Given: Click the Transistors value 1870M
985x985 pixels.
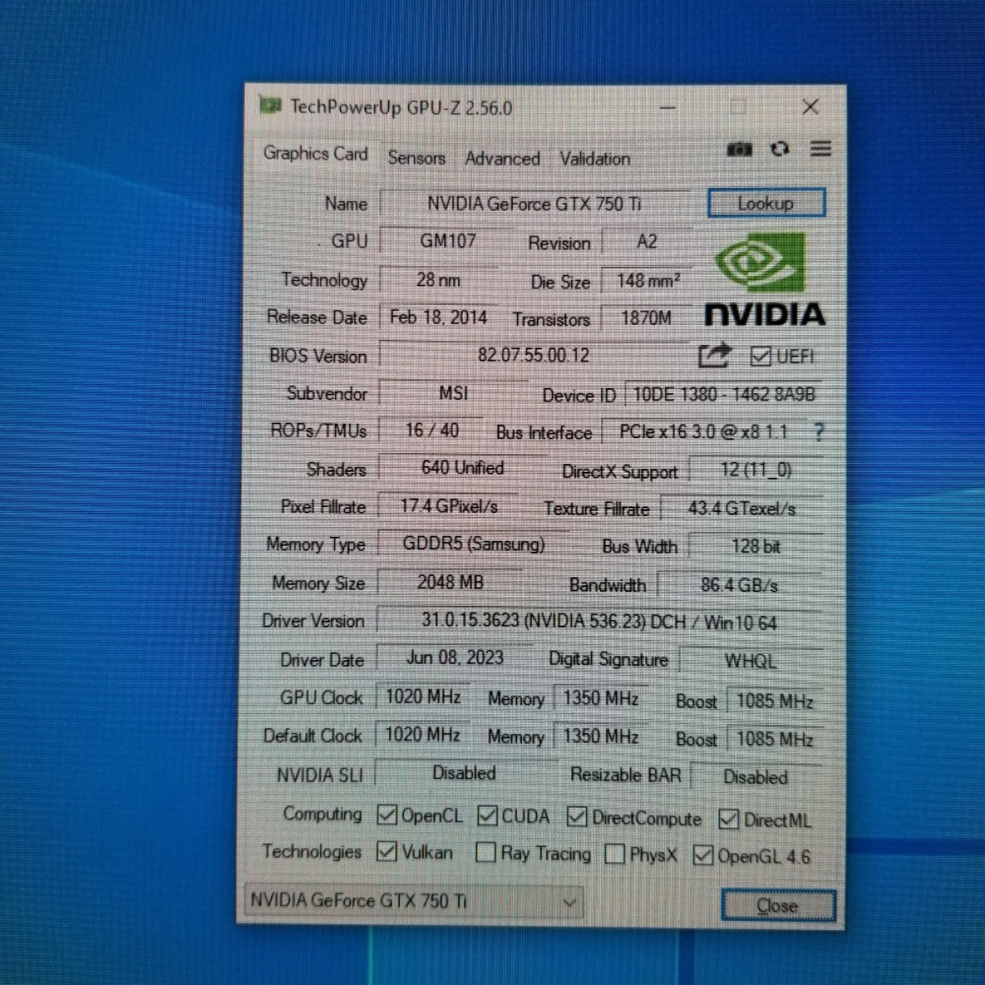Looking at the screenshot, I should click(x=646, y=318).
